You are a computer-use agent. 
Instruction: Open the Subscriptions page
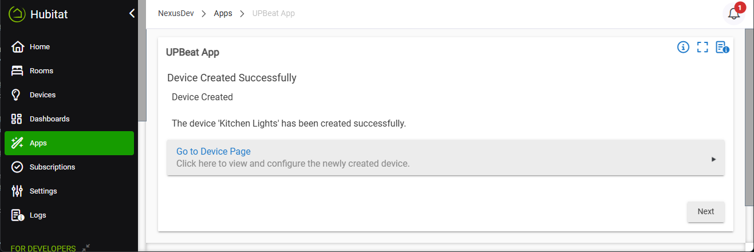click(x=52, y=167)
